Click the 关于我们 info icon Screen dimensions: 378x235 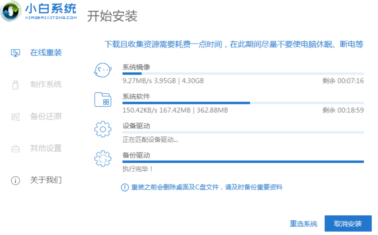[15, 181]
